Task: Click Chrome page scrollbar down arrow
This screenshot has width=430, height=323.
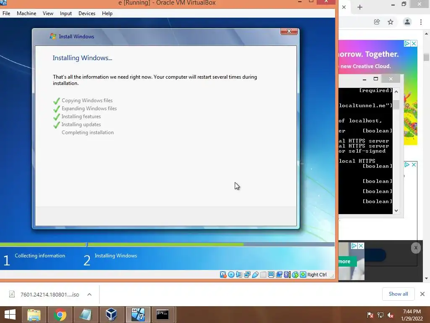Action: pyautogui.click(x=426, y=278)
